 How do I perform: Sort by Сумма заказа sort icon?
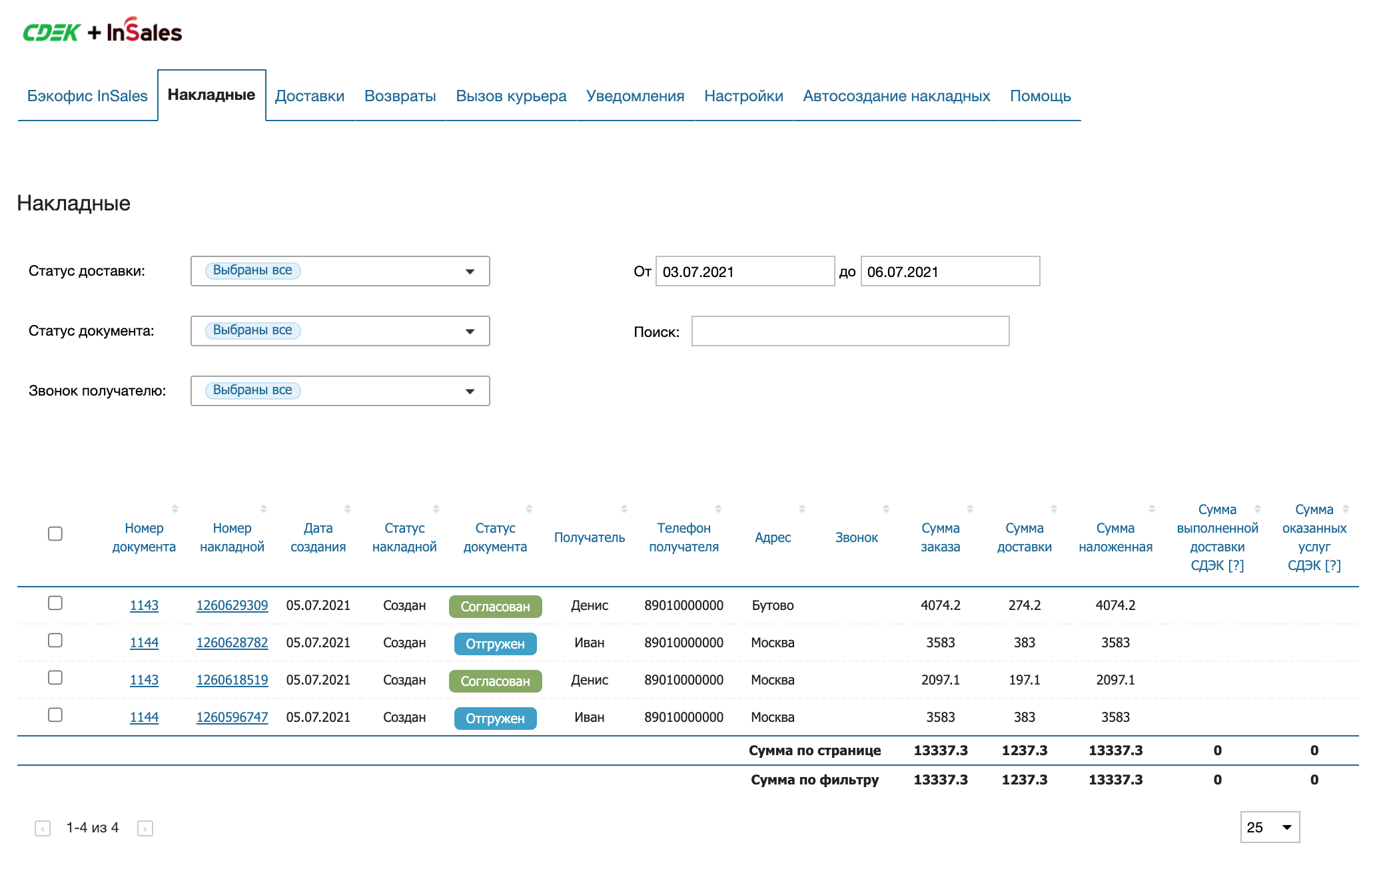[970, 509]
